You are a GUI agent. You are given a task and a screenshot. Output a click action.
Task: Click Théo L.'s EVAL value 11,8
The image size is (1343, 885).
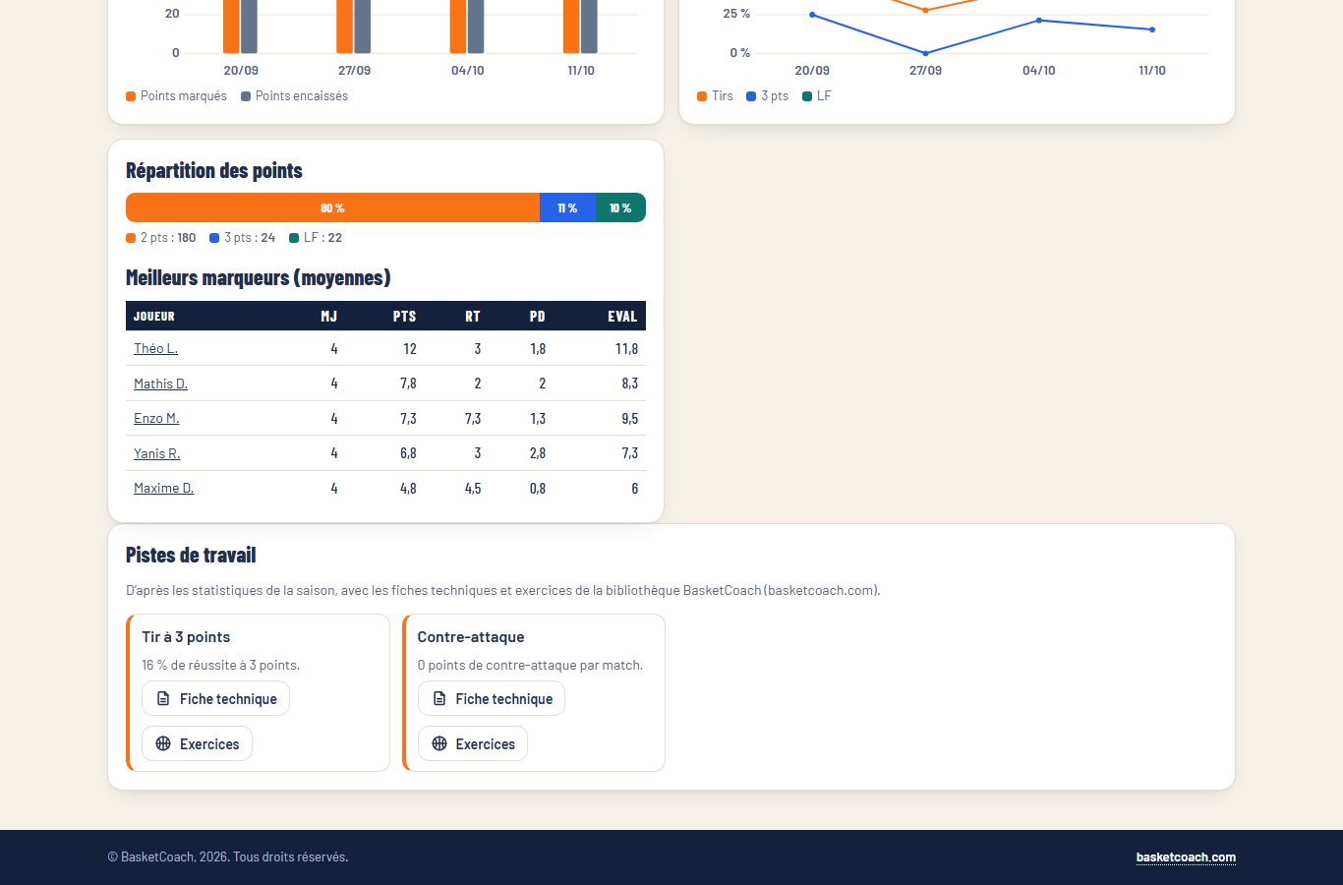click(626, 349)
